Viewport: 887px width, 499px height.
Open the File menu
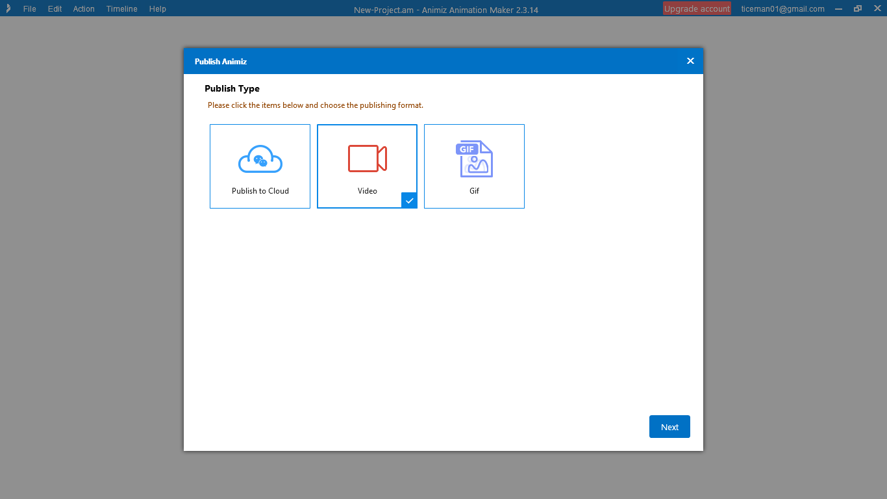click(29, 9)
